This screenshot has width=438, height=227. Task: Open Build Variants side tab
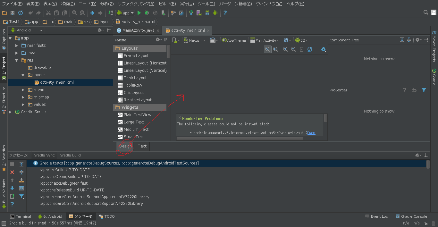click(x=4, y=193)
